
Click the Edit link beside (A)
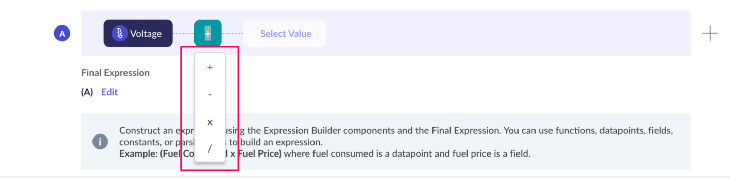pos(109,92)
